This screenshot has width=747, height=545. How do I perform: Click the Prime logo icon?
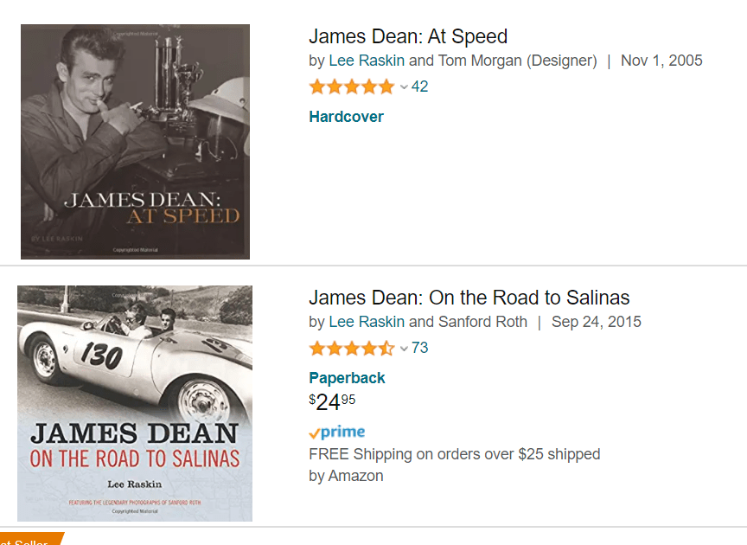[337, 433]
